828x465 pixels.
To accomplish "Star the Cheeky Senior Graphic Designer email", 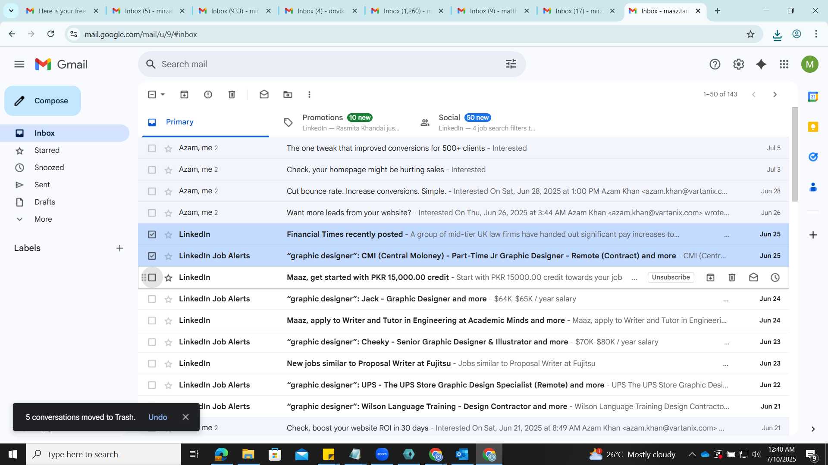I will tap(168, 342).
